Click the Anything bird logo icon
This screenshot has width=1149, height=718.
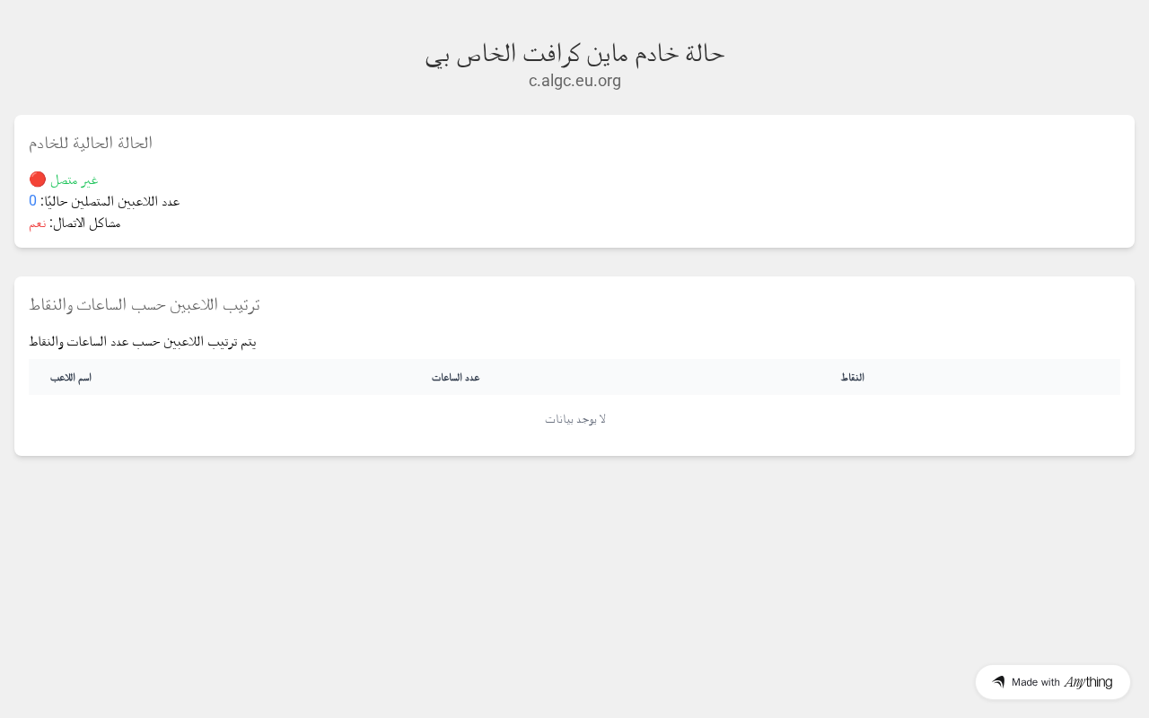pyautogui.click(x=998, y=682)
